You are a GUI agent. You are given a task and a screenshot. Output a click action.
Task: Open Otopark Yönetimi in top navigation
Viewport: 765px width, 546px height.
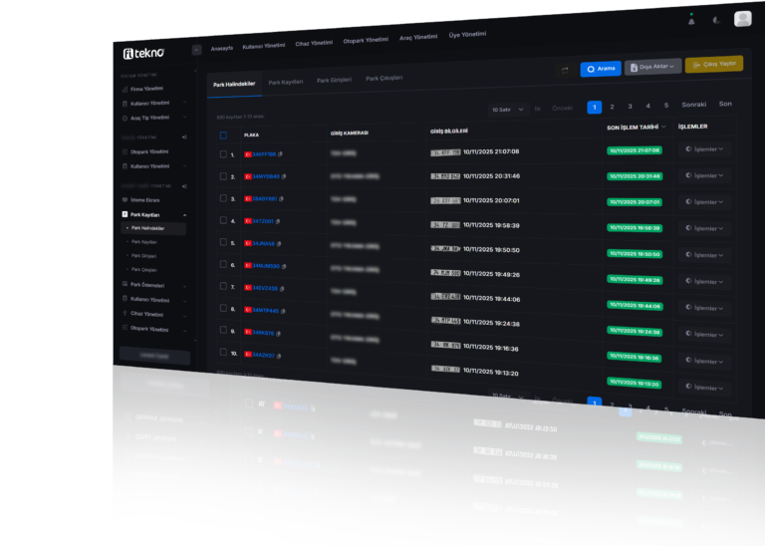click(x=365, y=40)
